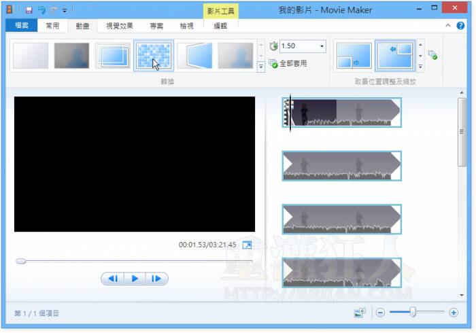Open the duration dropdown arrow

coord(322,46)
